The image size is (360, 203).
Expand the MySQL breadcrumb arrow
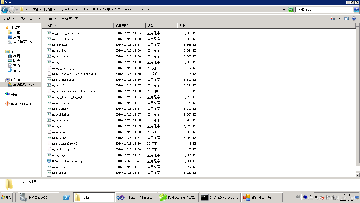coord(113,10)
